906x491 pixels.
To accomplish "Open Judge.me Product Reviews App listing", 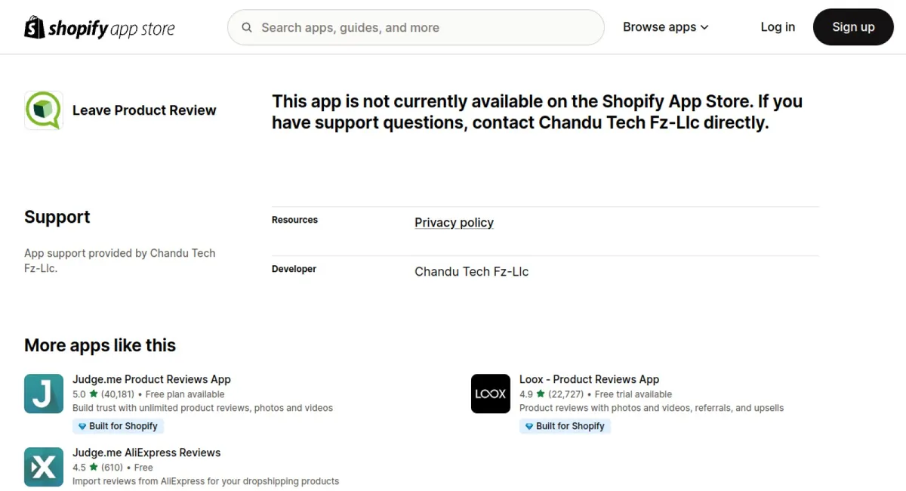I will [x=152, y=379].
